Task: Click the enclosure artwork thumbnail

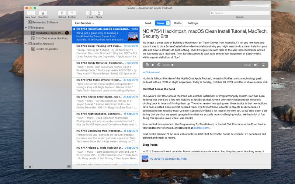Action: click(145, 159)
